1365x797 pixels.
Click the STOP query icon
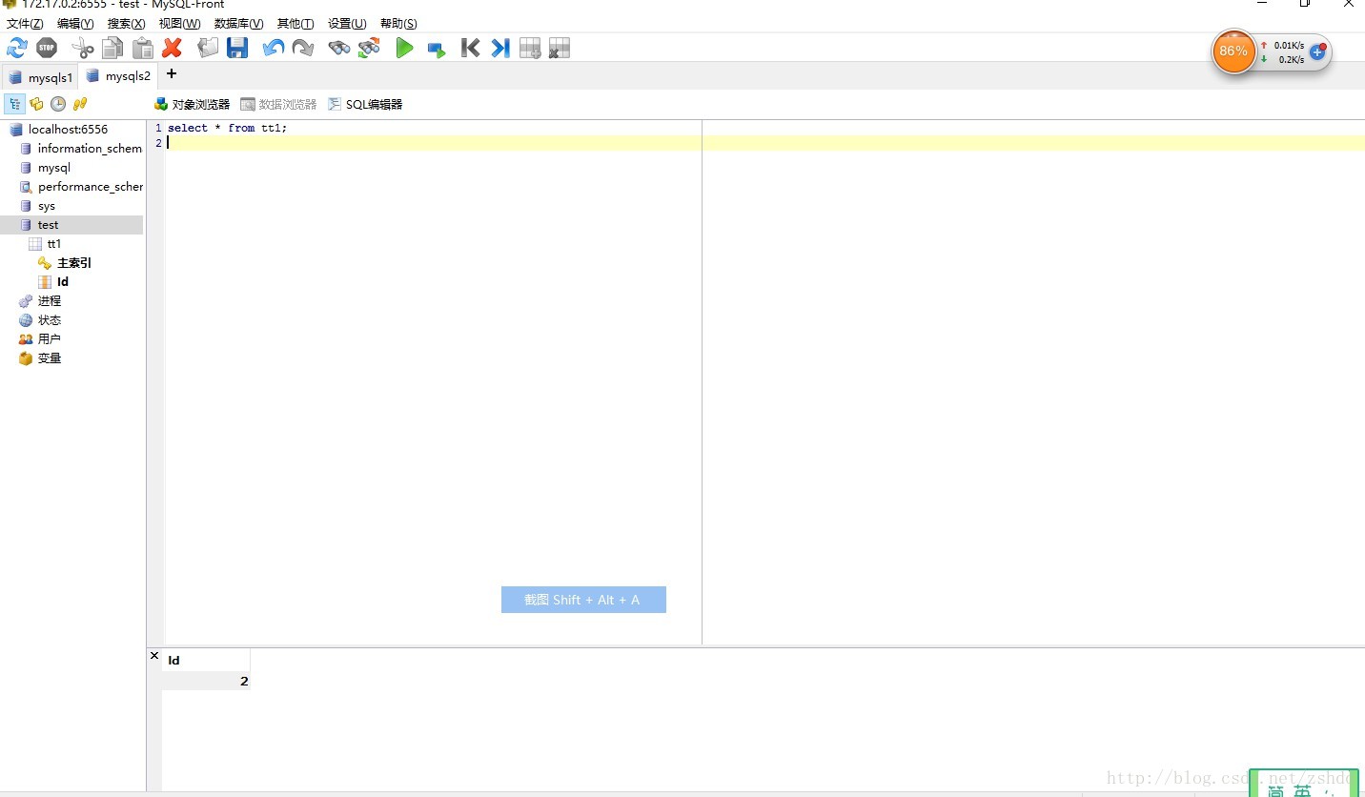47,48
